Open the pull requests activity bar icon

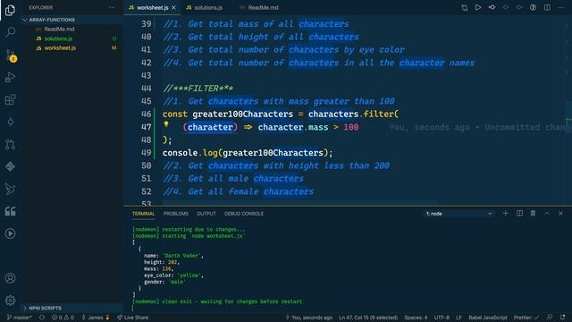(x=10, y=145)
